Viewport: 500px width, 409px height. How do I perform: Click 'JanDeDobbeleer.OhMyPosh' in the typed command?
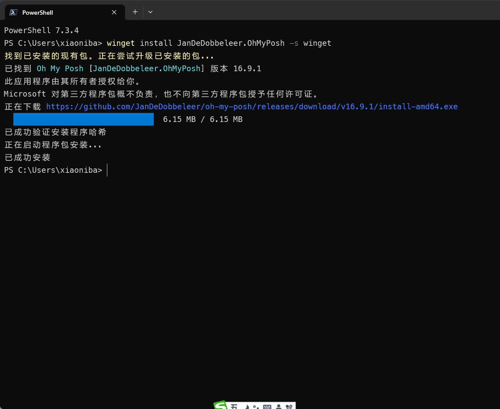pyautogui.click(x=231, y=43)
